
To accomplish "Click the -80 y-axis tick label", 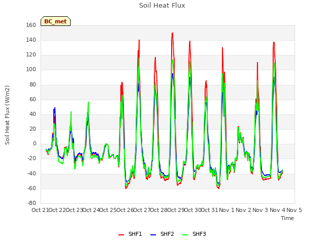I will click(31, 203).
